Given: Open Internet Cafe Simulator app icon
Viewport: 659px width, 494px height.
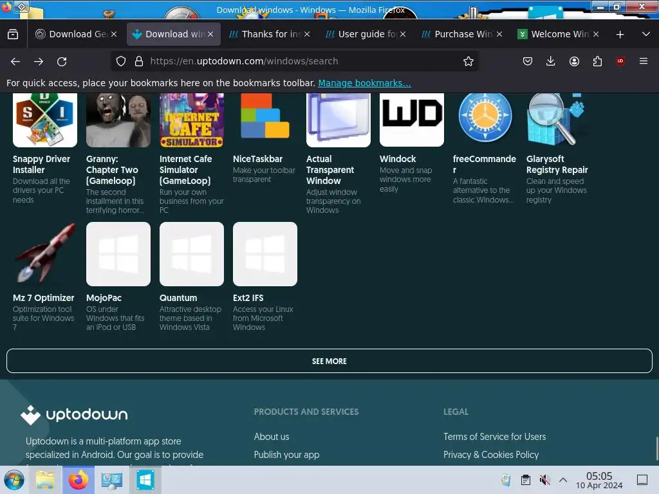Looking at the screenshot, I should [192, 120].
